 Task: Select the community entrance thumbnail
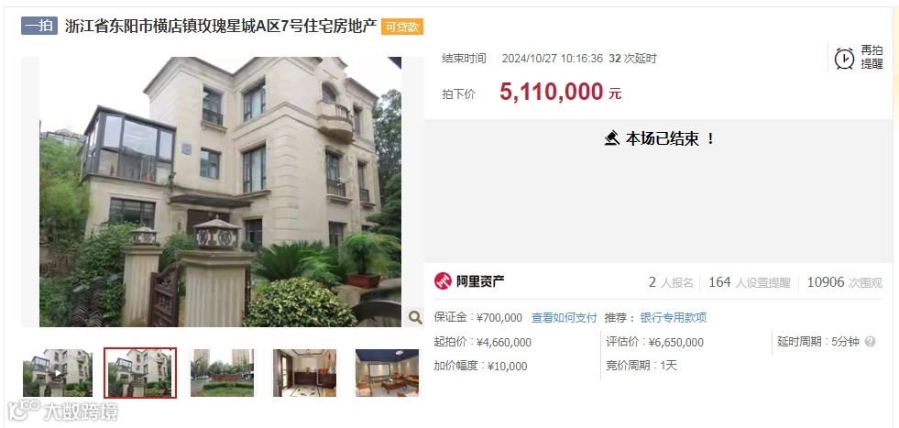223,372
